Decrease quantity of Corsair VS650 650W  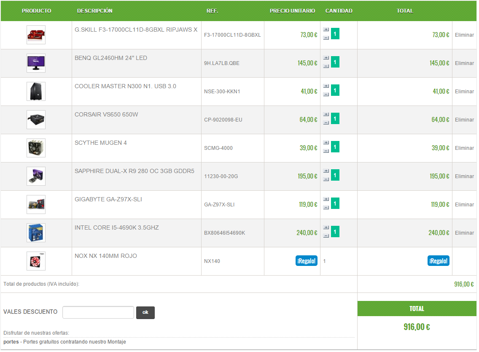(326, 123)
